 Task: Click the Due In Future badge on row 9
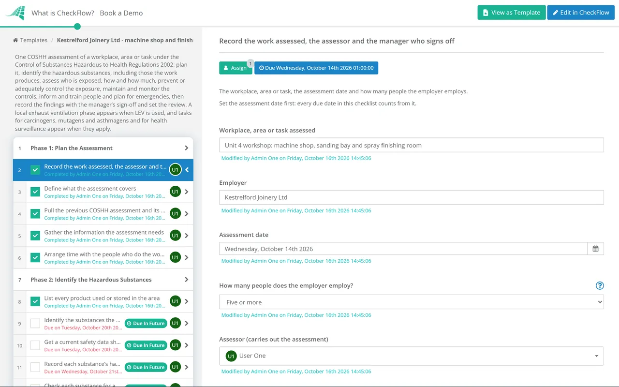tap(146, 323)
